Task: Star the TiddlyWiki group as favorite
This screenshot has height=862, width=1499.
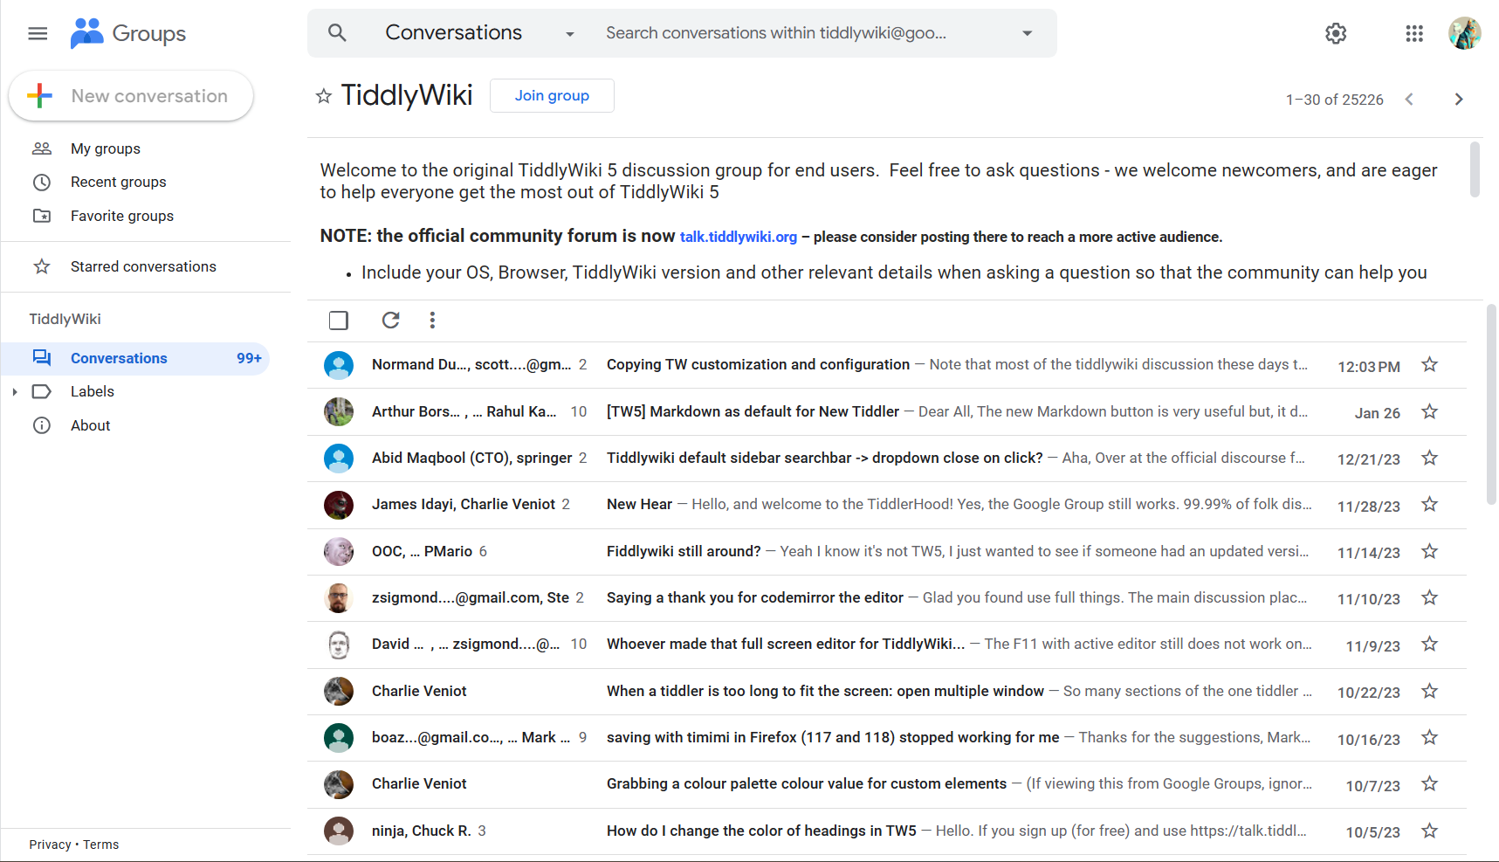Action: pyautogui.click(x=324, y=96)
